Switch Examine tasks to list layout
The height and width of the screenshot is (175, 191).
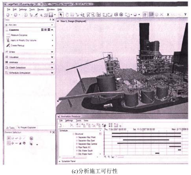coord(46,30)
